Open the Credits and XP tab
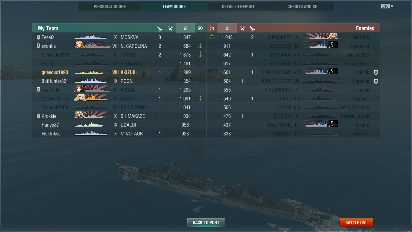Viewport: 412px width, 232px height. (303, 6)
